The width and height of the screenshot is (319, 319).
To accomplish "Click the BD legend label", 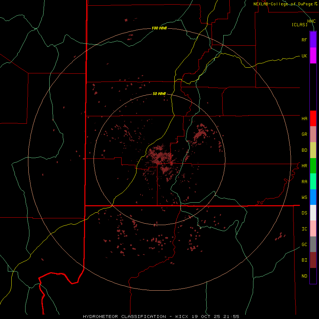I will coord(304,150).
